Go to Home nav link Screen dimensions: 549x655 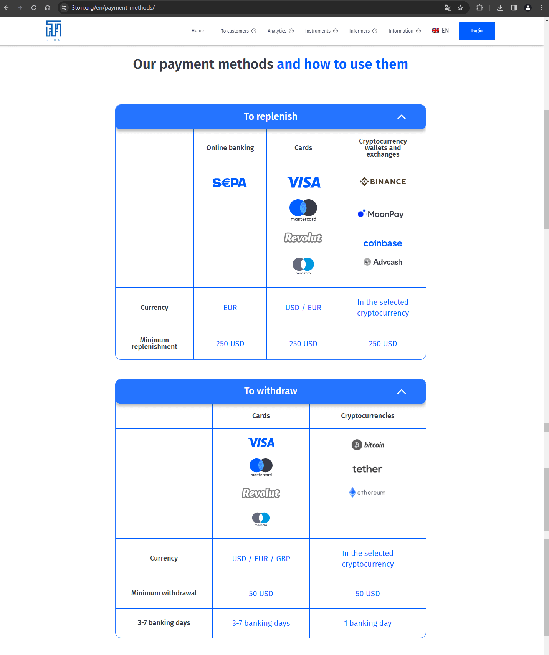click(198, 31)
